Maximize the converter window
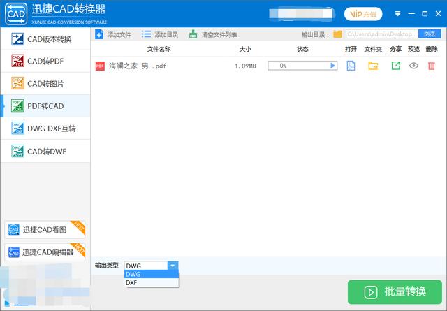447x311 pixels. tap(425, 14)
